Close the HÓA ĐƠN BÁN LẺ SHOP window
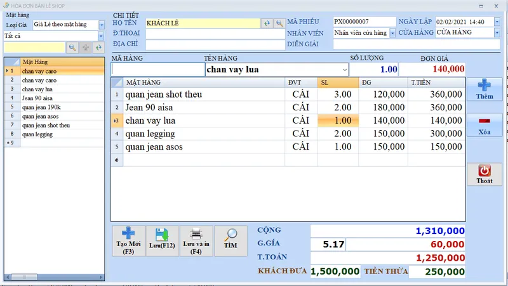 496,6
